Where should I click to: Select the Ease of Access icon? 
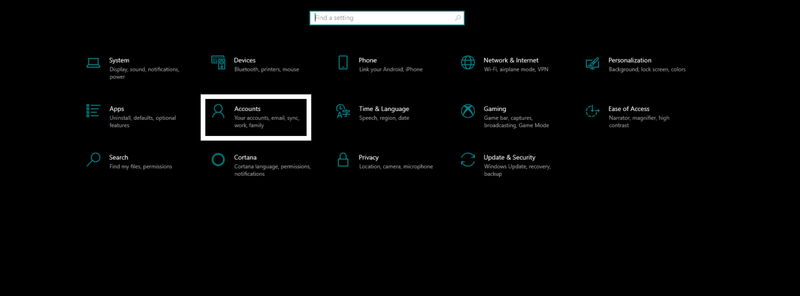point(592,111)
